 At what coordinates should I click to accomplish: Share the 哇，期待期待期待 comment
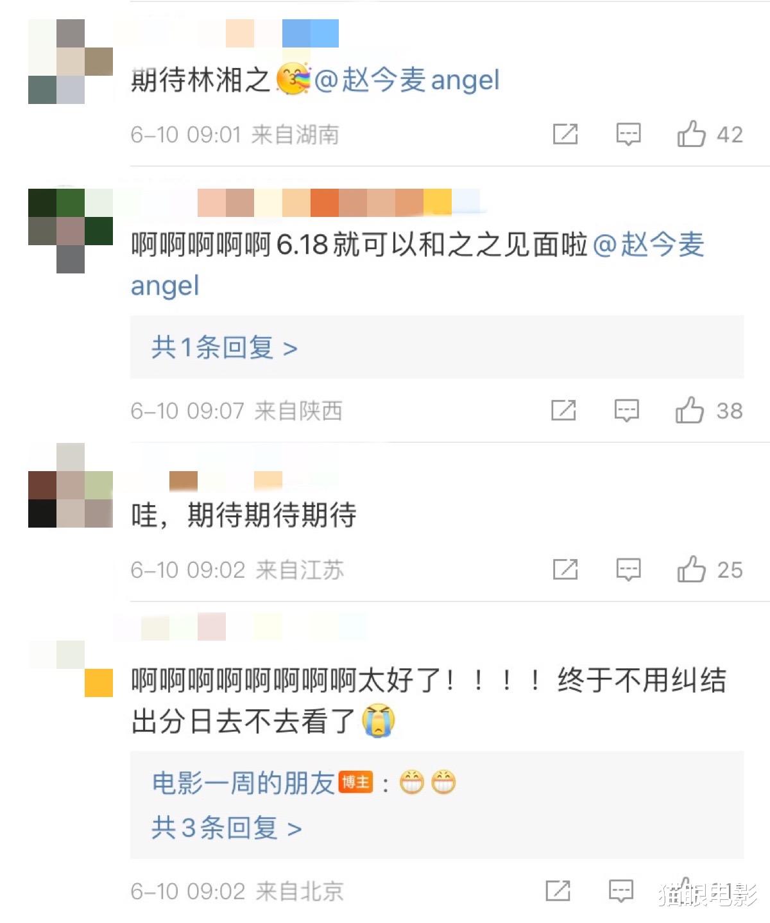point(565,569)
